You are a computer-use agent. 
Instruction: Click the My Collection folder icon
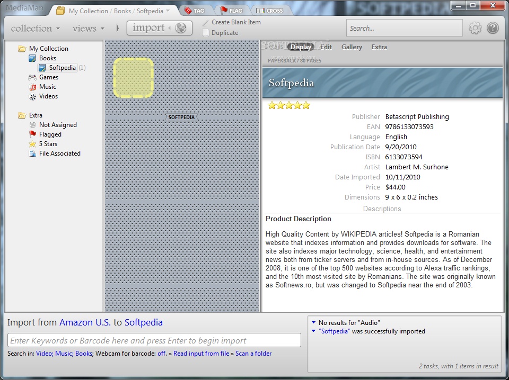pyautogui.click(x=22, y=49)
